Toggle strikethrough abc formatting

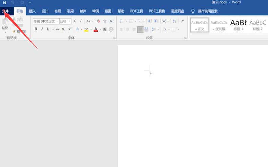[58, 29]
